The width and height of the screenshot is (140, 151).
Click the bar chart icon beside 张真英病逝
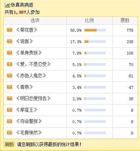[x=7, y=5]
